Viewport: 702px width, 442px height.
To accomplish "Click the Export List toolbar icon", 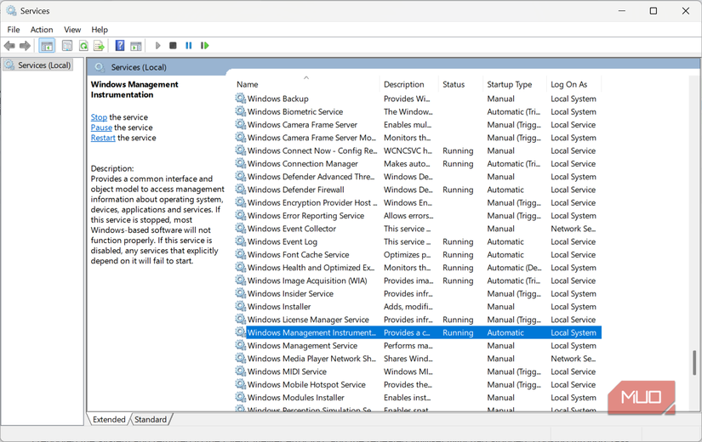I will pos(99,46).
